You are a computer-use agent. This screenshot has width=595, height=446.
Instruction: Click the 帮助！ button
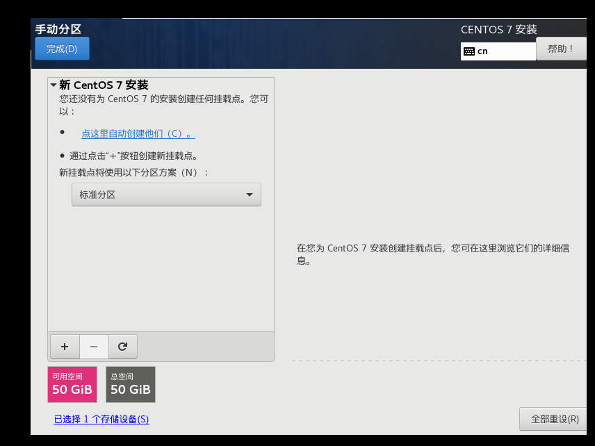click(561, 49)
